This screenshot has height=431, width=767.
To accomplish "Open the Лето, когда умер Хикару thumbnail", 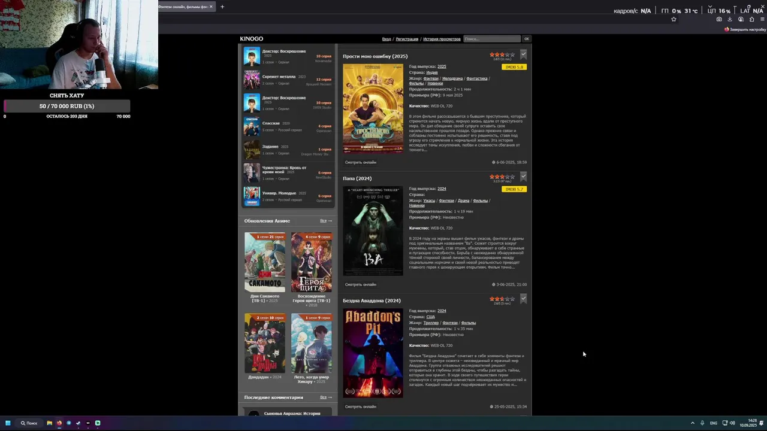I will click(311, 343).
